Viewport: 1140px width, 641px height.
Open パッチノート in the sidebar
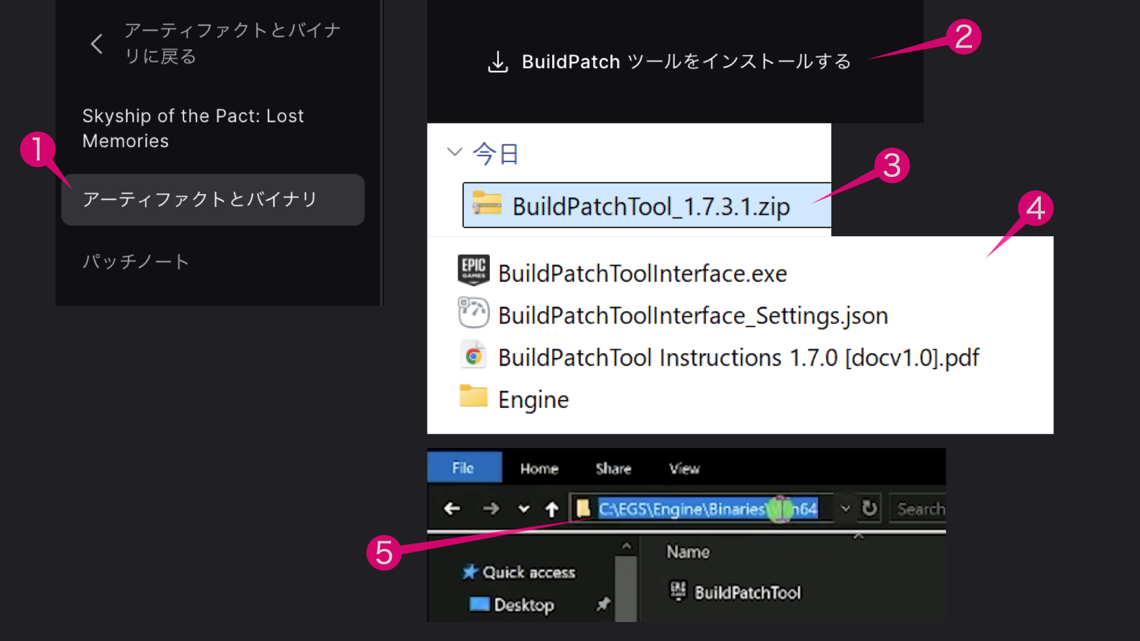click(x=135, y=261)
